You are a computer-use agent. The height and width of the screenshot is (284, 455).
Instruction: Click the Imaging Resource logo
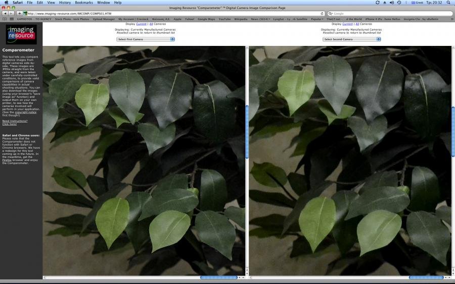[x=21, y=34]
